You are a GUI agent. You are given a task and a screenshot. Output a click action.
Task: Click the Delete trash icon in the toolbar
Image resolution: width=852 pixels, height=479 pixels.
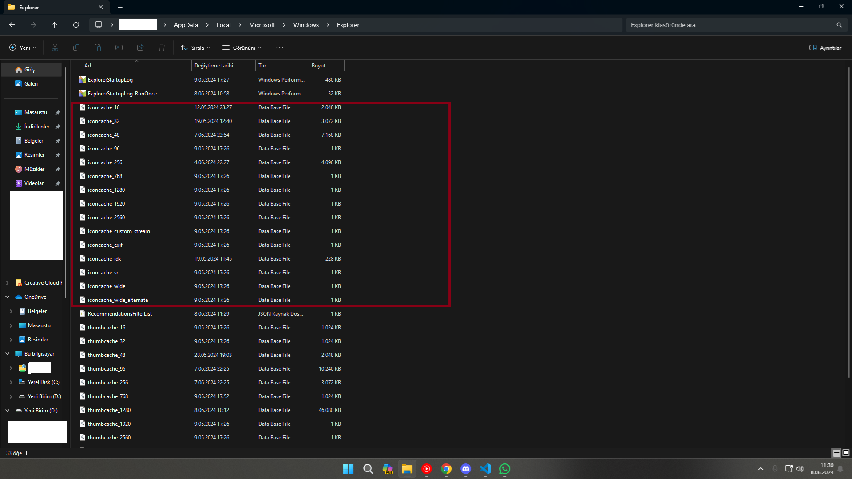pos(162,48)
